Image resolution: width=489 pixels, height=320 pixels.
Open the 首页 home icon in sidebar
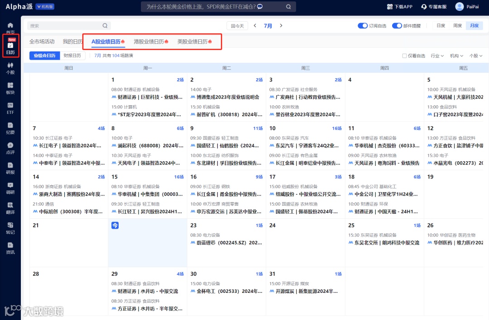click(10, 25)
